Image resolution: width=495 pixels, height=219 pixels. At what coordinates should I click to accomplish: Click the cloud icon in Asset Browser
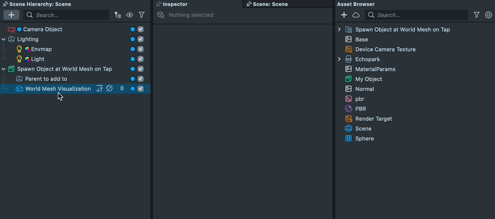tap(356, 15)
